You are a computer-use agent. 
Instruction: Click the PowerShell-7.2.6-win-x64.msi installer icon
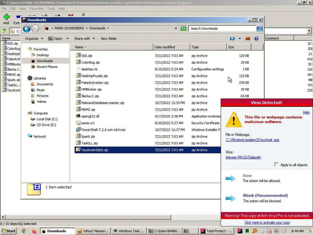[78, 129]
